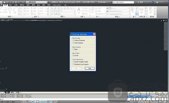The image size is (169, 103).
Task: Click the Copy tool in modify panel
Action: pyautogui.click(x=26, y=11)
